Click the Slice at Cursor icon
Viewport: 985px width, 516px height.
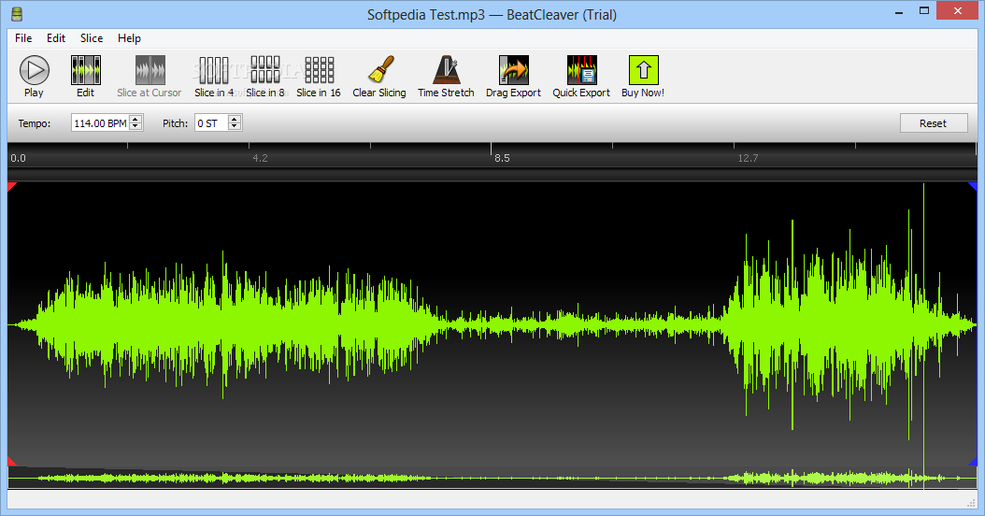coord(150,70)
